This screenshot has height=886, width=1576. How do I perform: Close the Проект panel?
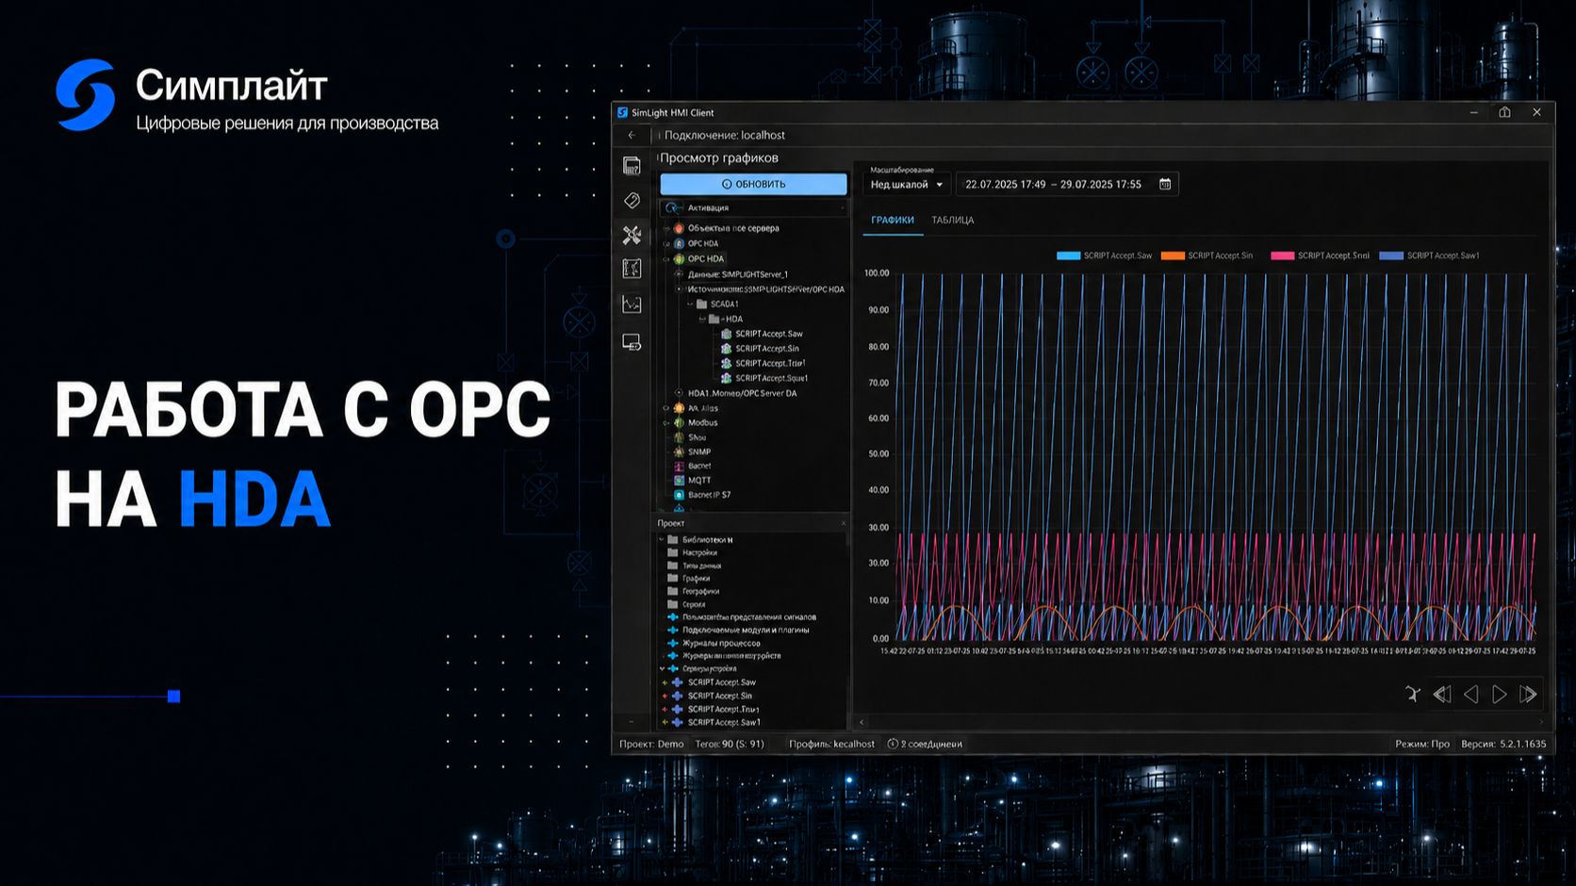click(843, 523)
